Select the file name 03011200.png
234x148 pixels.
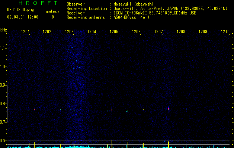(20, 10)
